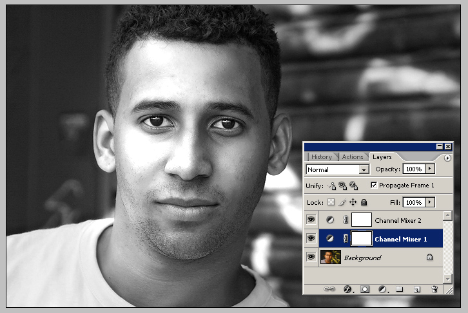Click the Background layer thumbnail
468x313 pixels.
pos(331,257)
